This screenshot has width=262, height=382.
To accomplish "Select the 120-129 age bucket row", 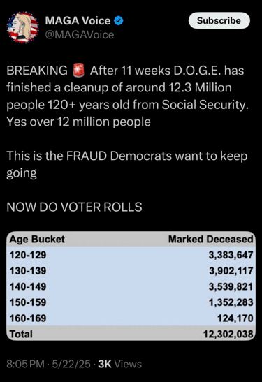I will coord(131,255).
